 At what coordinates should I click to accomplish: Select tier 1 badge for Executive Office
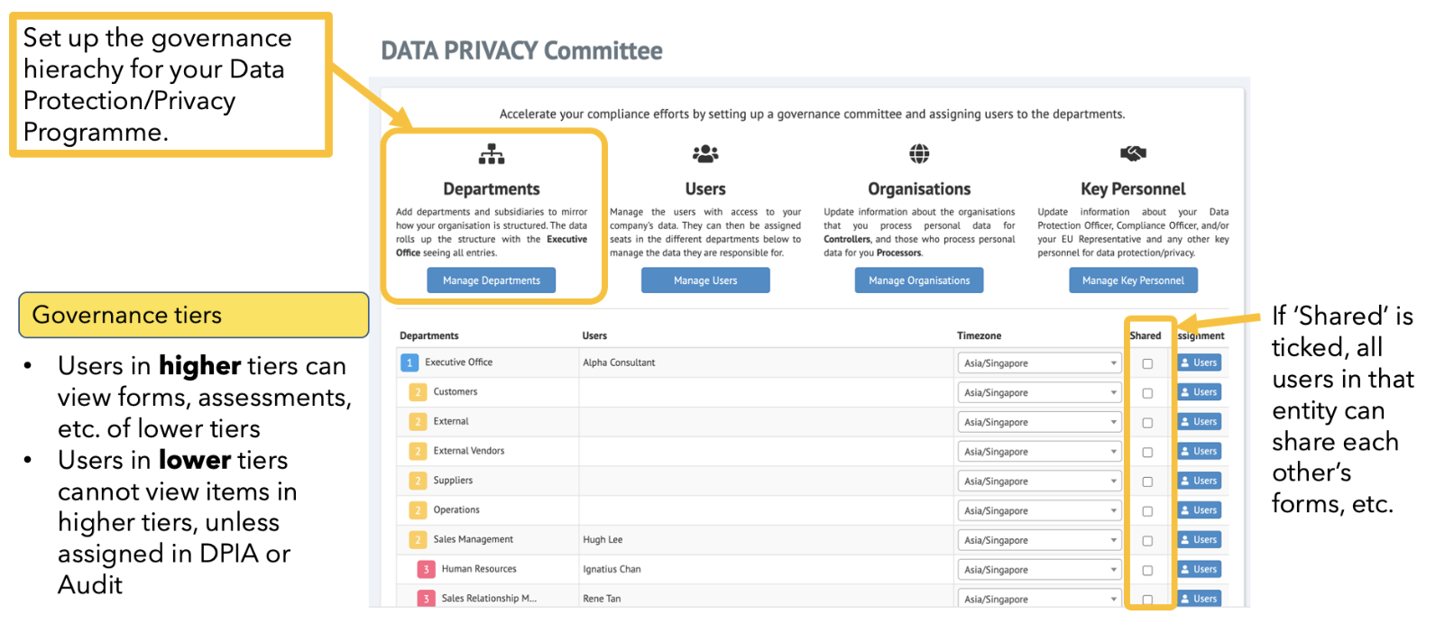tap(410, 362)
